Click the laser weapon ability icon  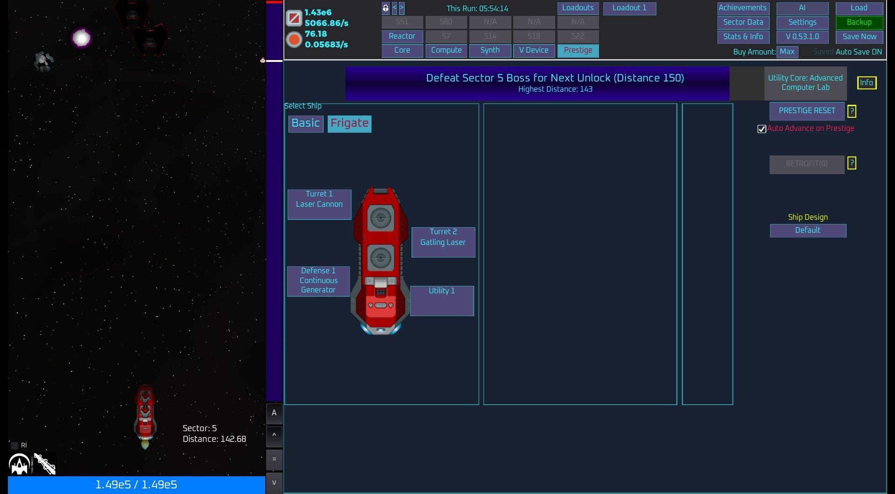(45, 464)
